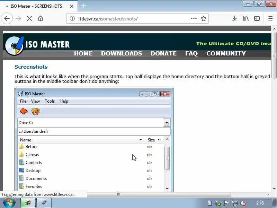This screenshot has width=277, height=208.
Task: Click the taskbar clock showing 2:48
Action: click(x=260, y=203)
